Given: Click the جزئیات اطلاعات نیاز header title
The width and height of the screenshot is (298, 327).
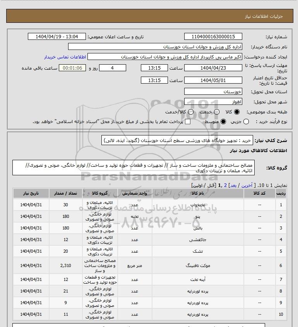Looking at the screenshot, I should tap(264, 16).
